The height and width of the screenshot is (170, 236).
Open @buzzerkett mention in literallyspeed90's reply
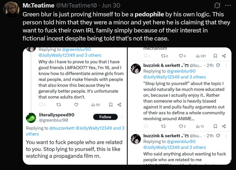pos(62,128)
